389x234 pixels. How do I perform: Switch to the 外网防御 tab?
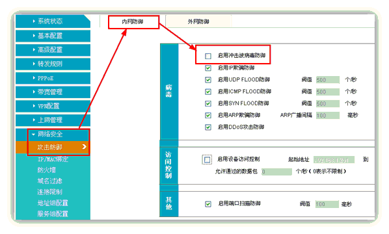198,22
